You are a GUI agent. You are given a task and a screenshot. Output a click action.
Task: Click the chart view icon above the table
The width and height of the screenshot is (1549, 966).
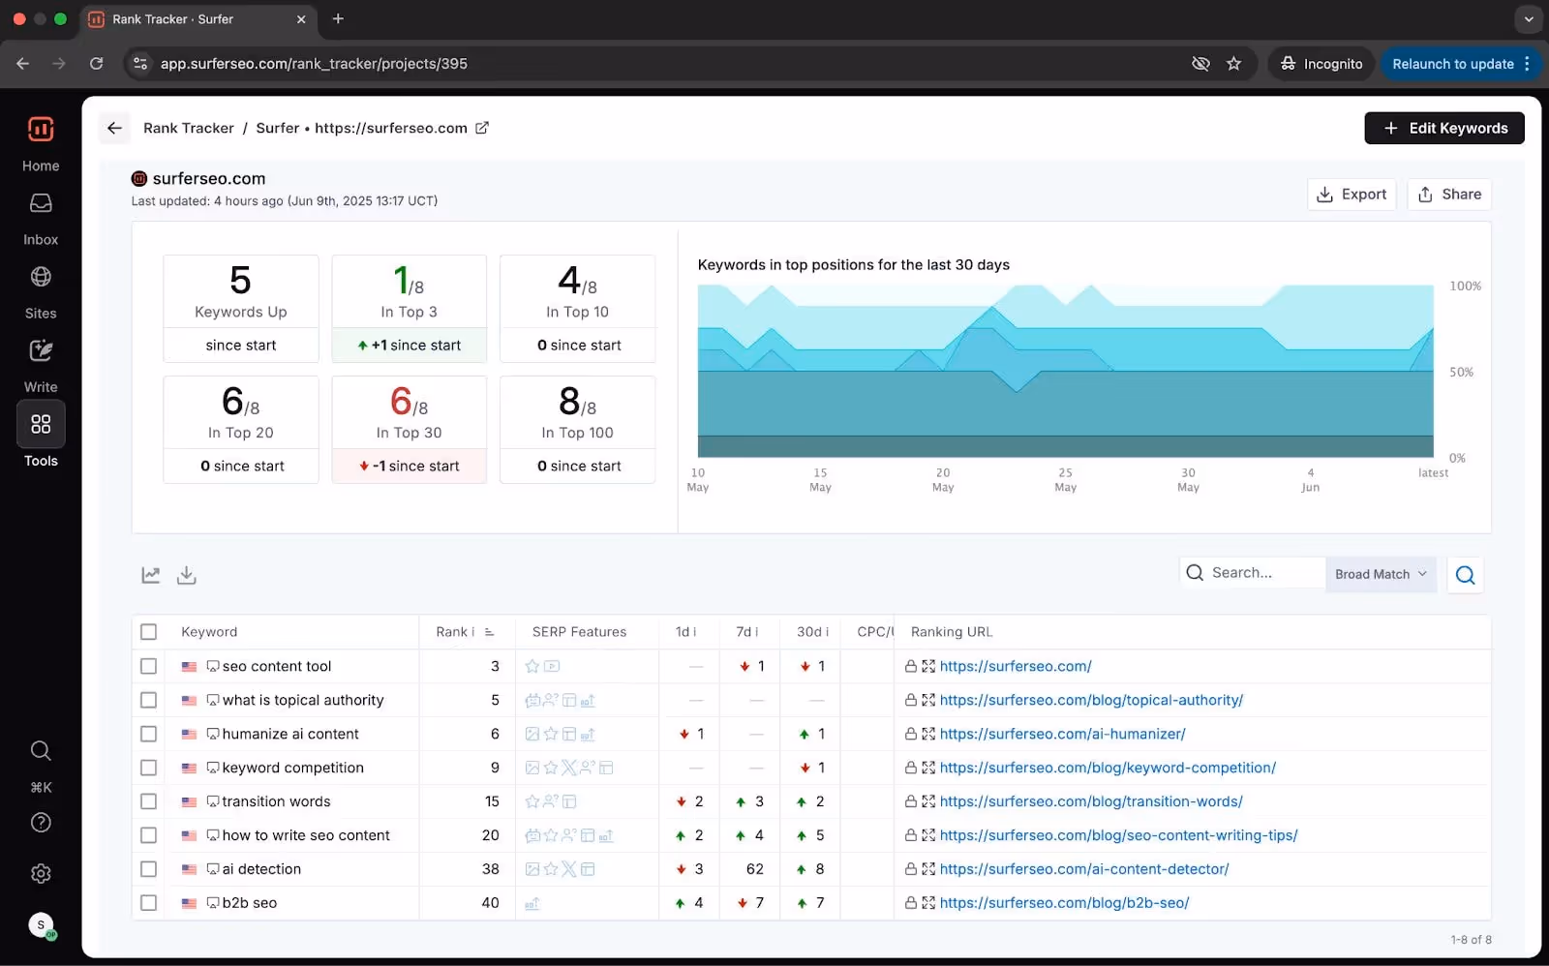(x=151, y=575)
